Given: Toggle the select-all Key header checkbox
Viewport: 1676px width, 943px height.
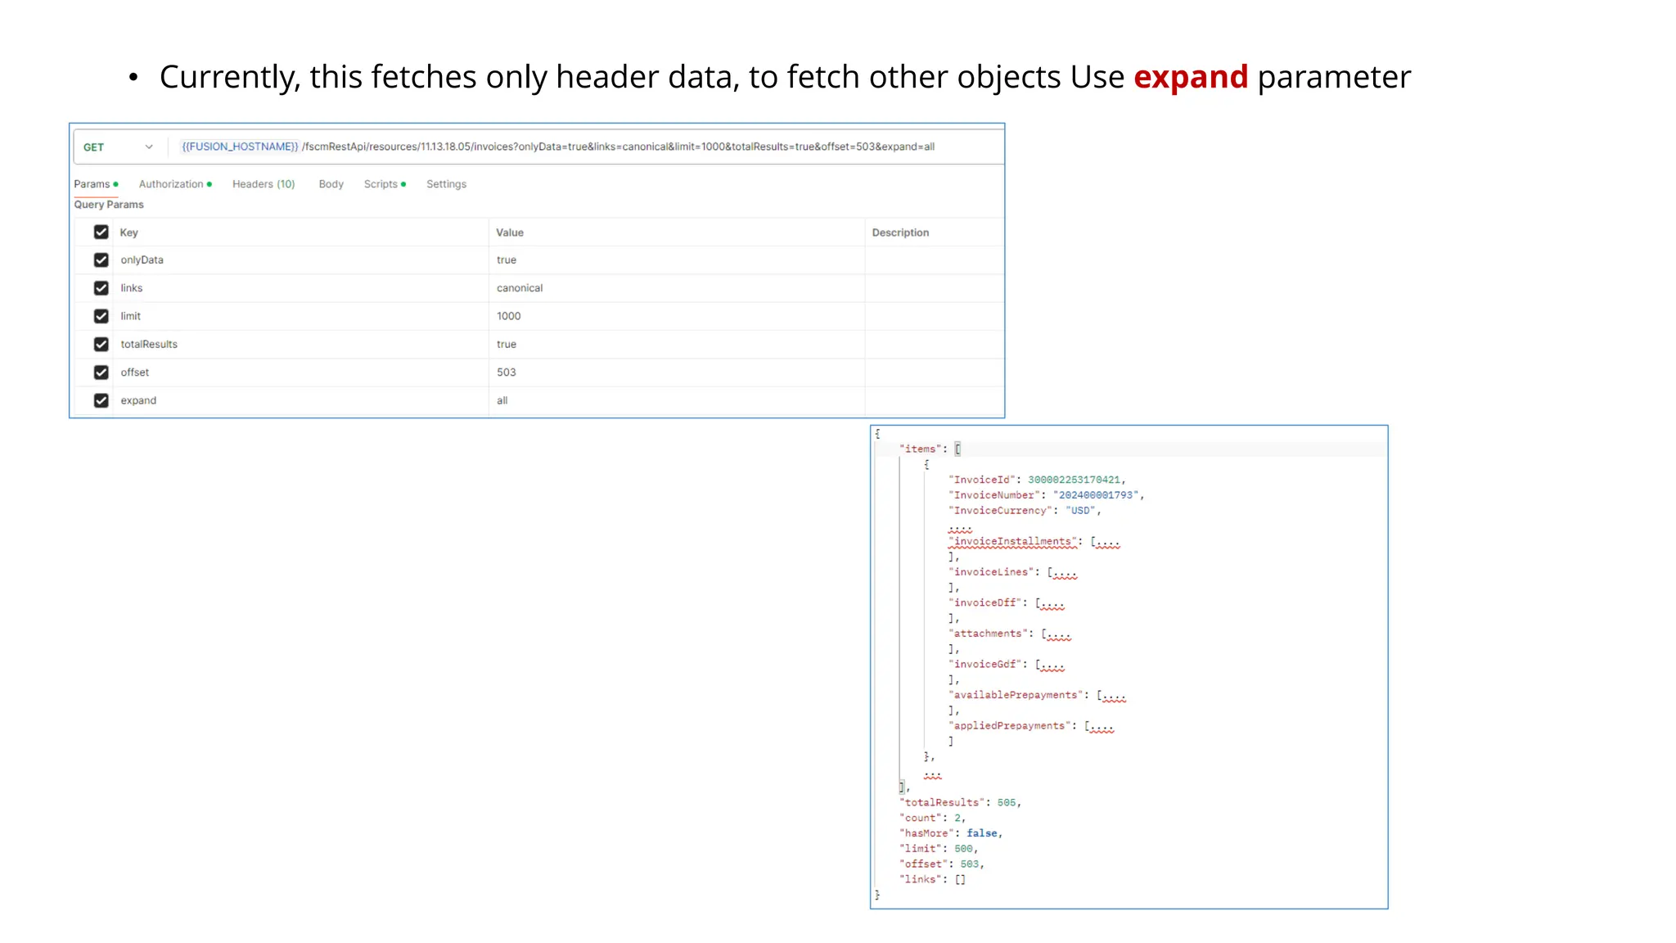Looking at the screenshot, I should (101, 232).
